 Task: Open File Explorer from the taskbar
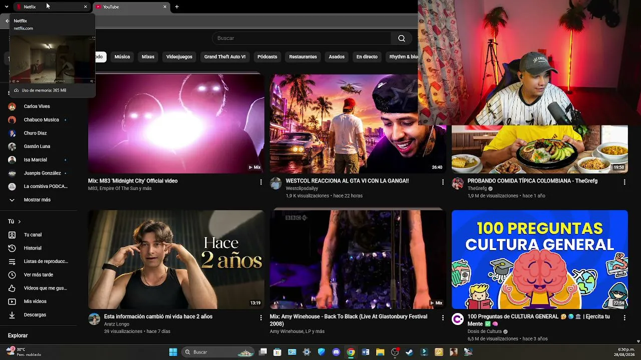click(380, 352)
